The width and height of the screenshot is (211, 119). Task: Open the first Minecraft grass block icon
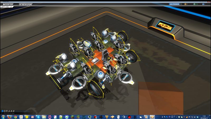click(x=72, y=117)
